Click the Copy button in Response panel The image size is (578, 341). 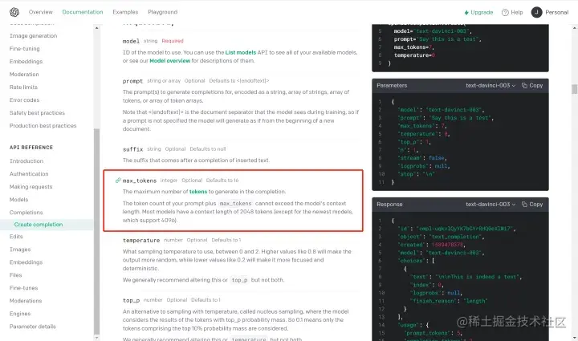[x=532, y=205]
